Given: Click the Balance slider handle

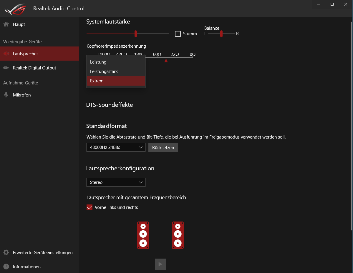Looking at the screenshot, I should (221, 34).
